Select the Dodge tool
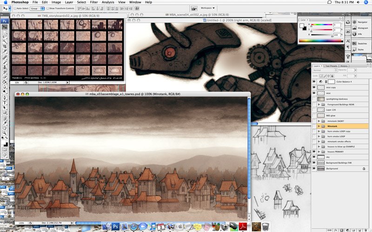This screenshot has width=372, height=232. pyautogui.click(x=5, y=91)
